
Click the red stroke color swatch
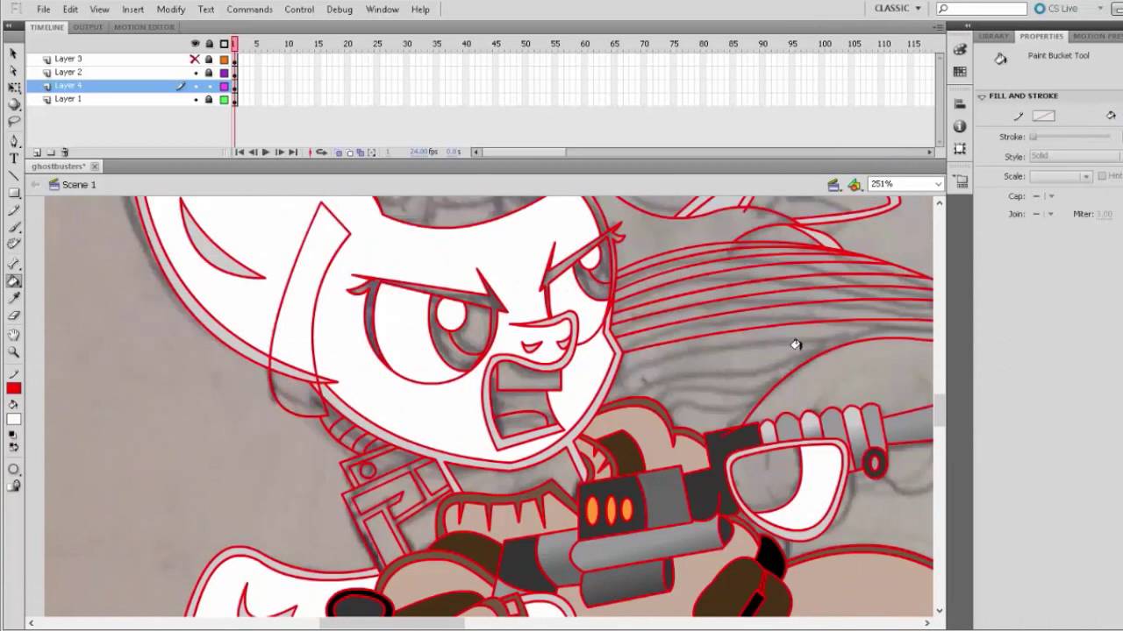point(13,389)
